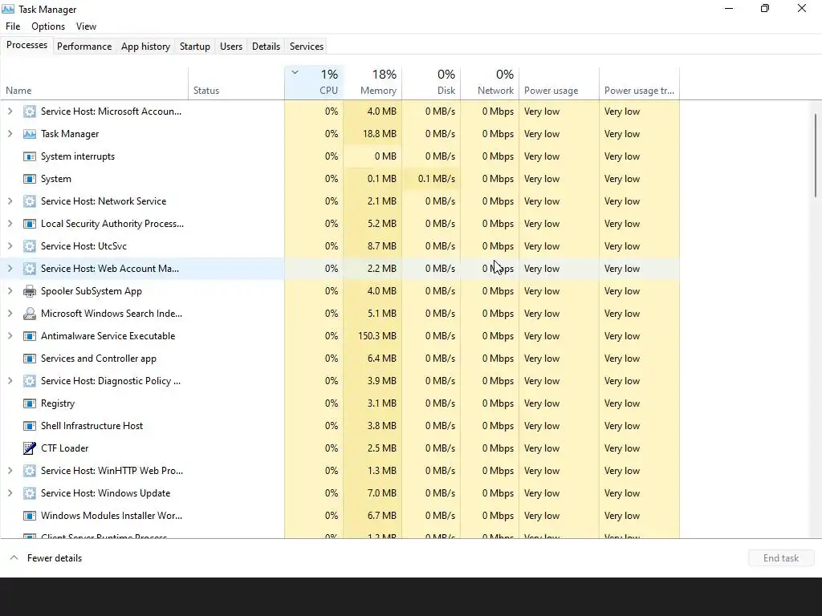Click the Task Manager process row icon
The image size is (822, 616).
coord(30,134)
